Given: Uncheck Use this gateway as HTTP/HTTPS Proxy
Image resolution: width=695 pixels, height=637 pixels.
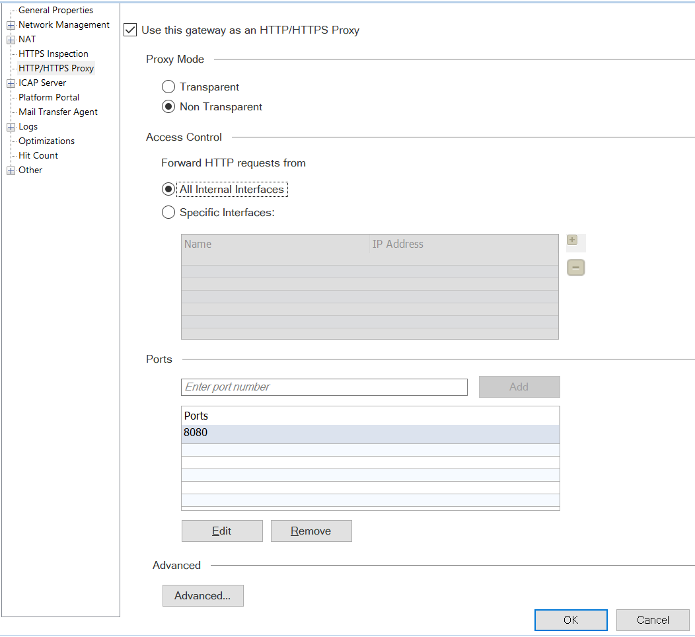Looking at the screenshot, I should [x=130, y=30].
